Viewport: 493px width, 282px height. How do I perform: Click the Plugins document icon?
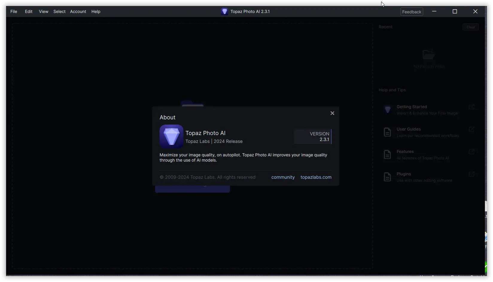[387, 177]
